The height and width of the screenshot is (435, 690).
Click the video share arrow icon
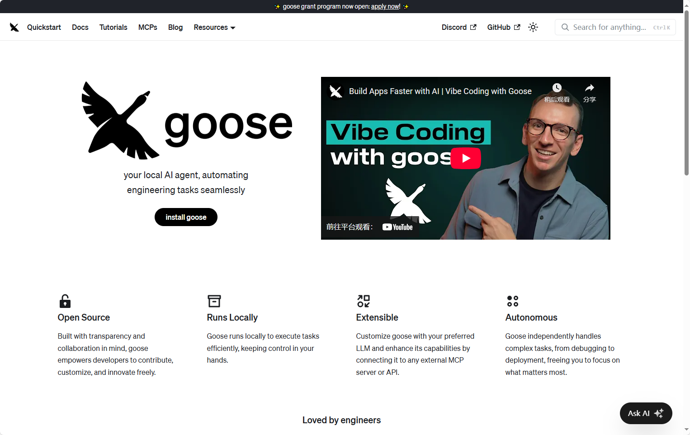[x=590, y=88]
